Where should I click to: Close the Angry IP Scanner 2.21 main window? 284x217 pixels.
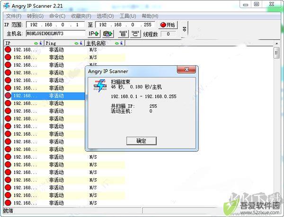coord(272,4)
